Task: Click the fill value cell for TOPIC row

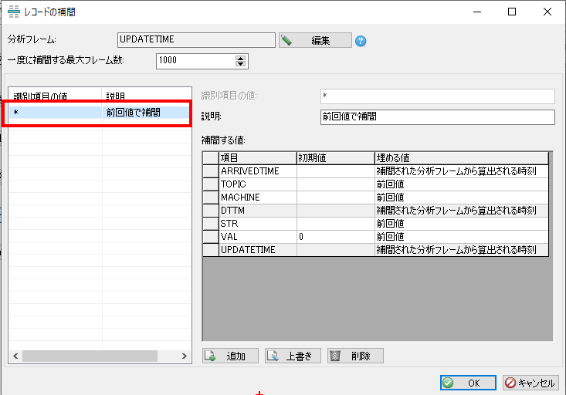Action: pos(461,184)
